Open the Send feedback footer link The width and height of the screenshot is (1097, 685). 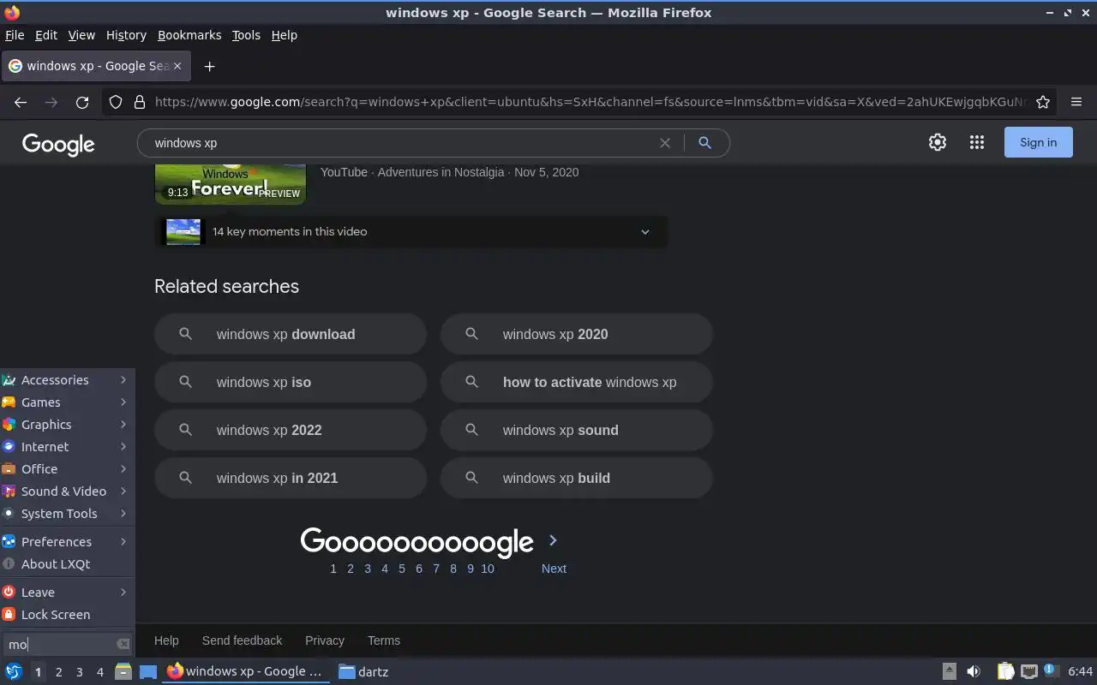pos(242,640)
